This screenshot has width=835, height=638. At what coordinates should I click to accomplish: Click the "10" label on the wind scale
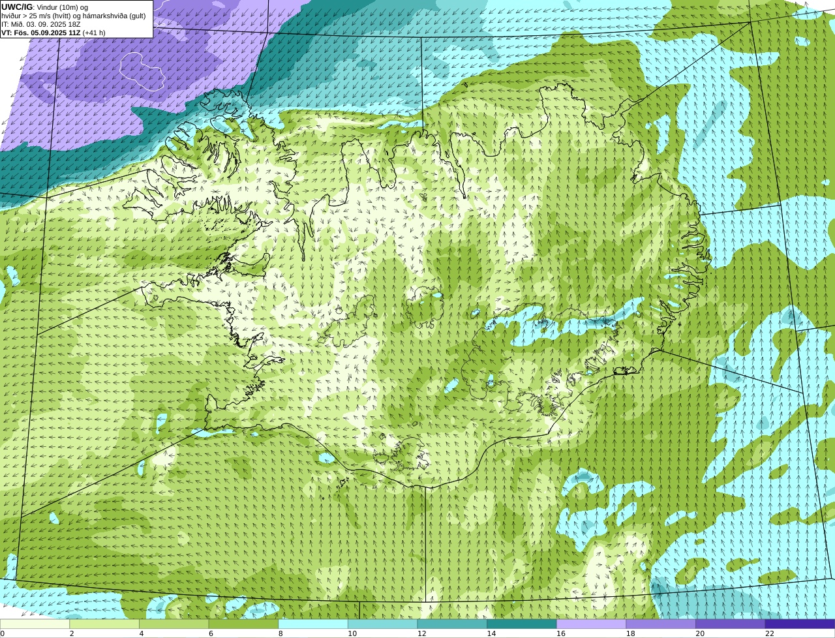pyautogui.click(x=352, y=633)
